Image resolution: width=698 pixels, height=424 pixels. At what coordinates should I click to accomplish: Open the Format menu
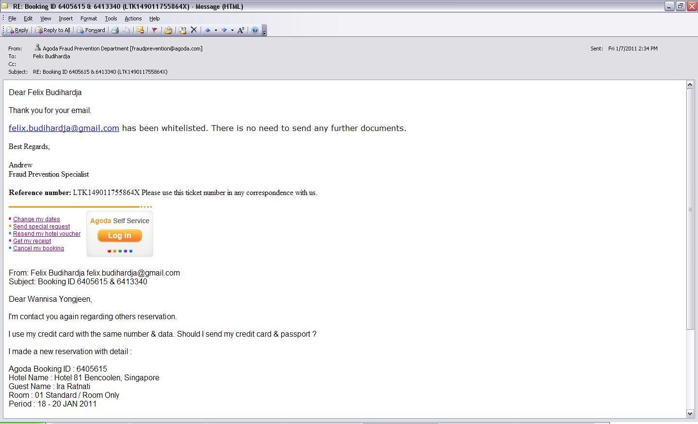click(89, 18)
